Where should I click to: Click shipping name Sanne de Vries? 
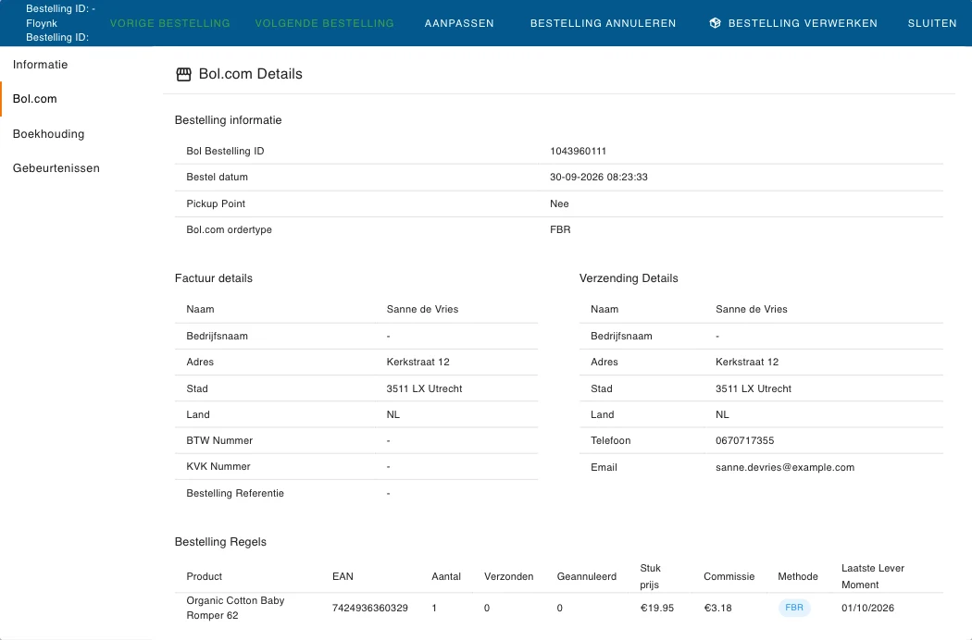pyautogui.click(x=752, y=309)
